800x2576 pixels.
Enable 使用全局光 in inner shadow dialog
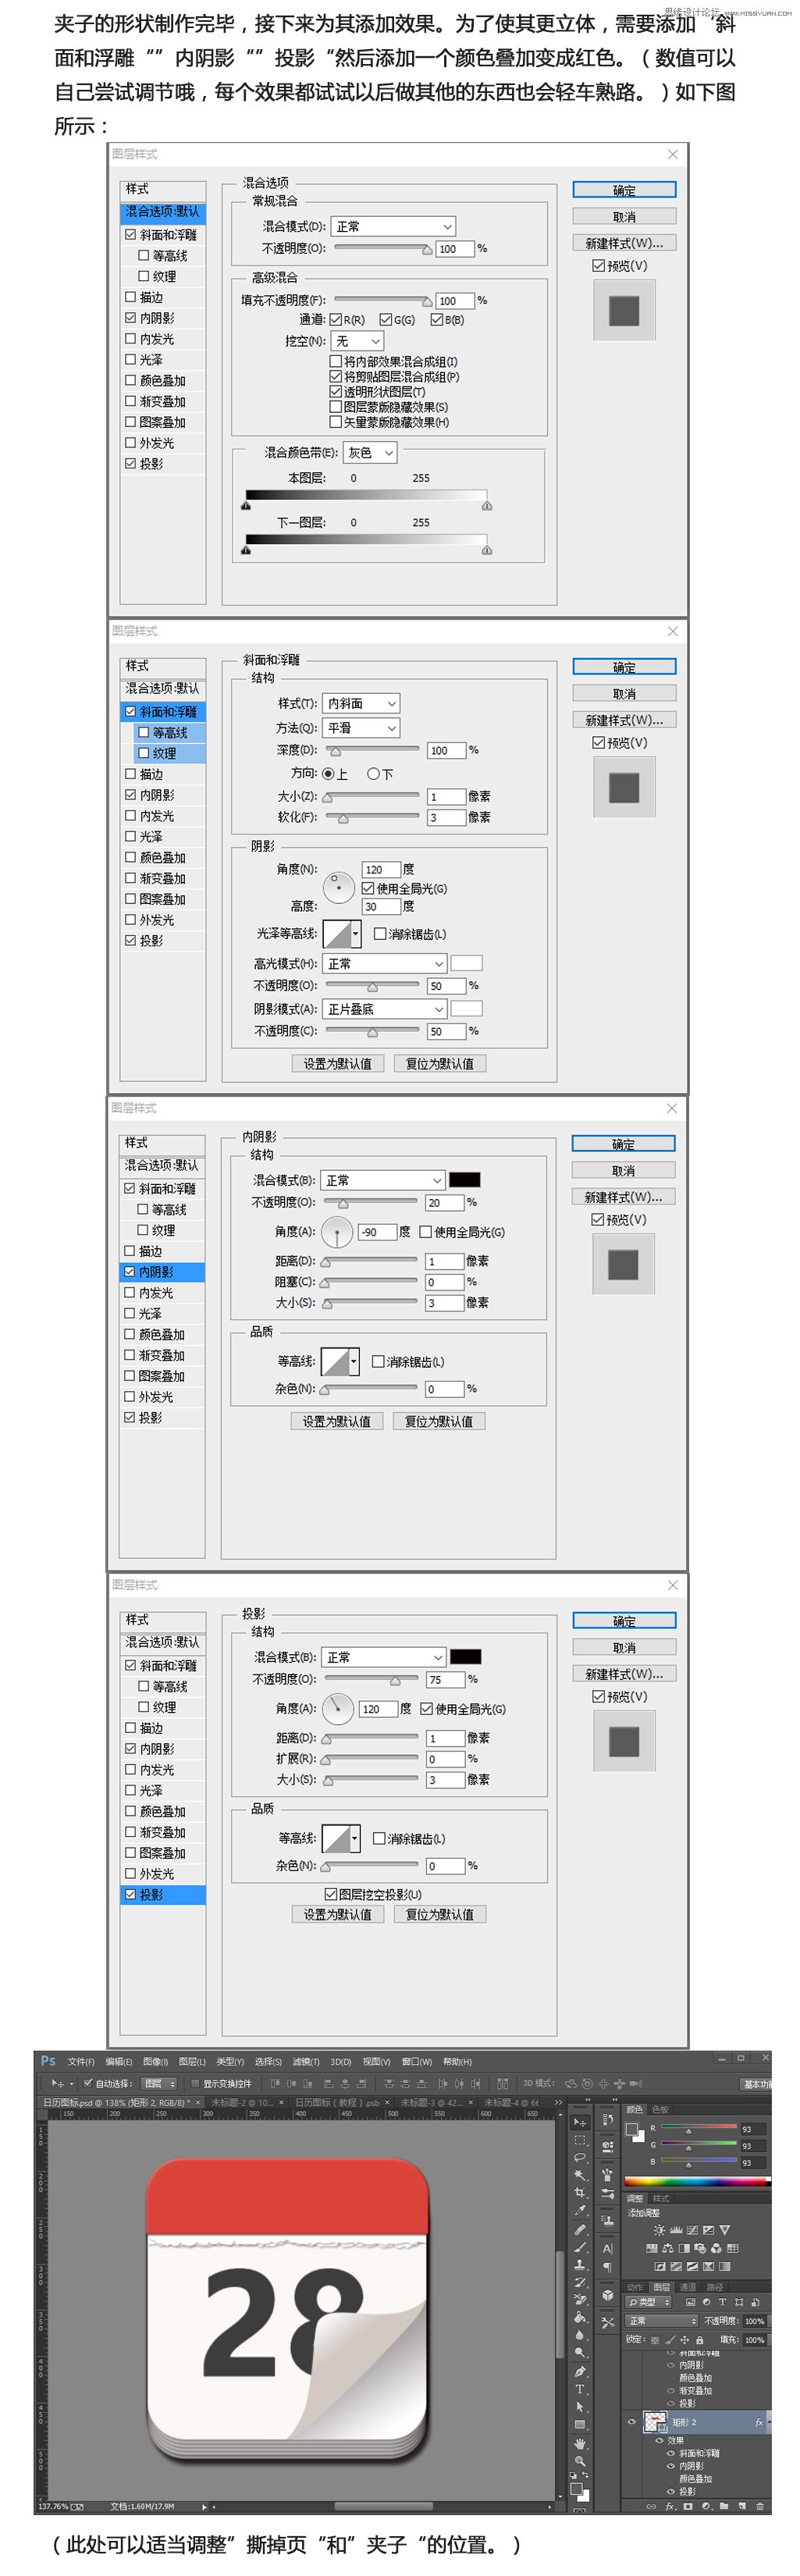[426, 1232]
